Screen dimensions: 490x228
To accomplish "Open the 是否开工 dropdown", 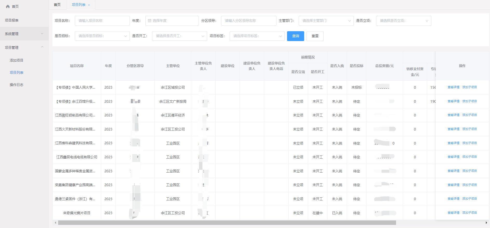I will (x=179, y=36).
